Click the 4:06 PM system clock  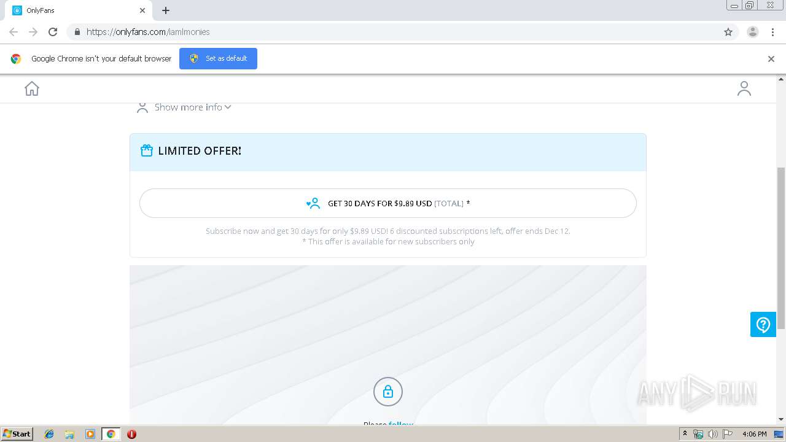pos(754,434)
